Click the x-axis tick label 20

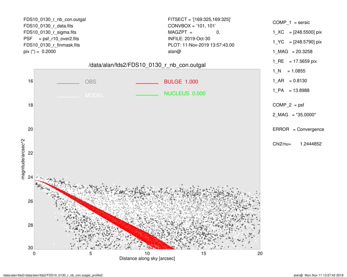(x=260, y=254)
